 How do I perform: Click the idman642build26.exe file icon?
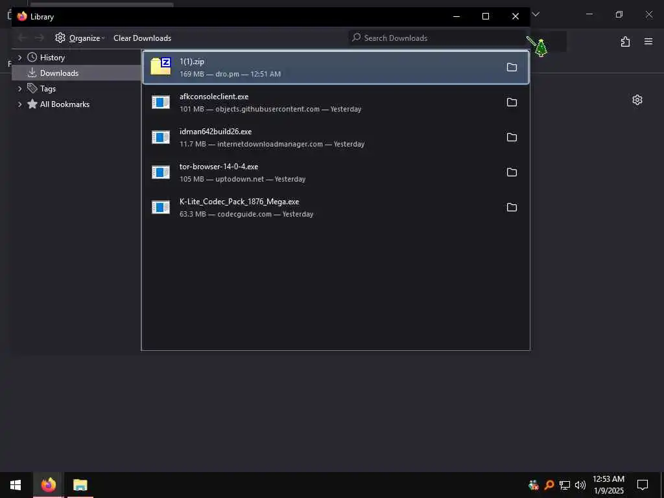(161, 137)
